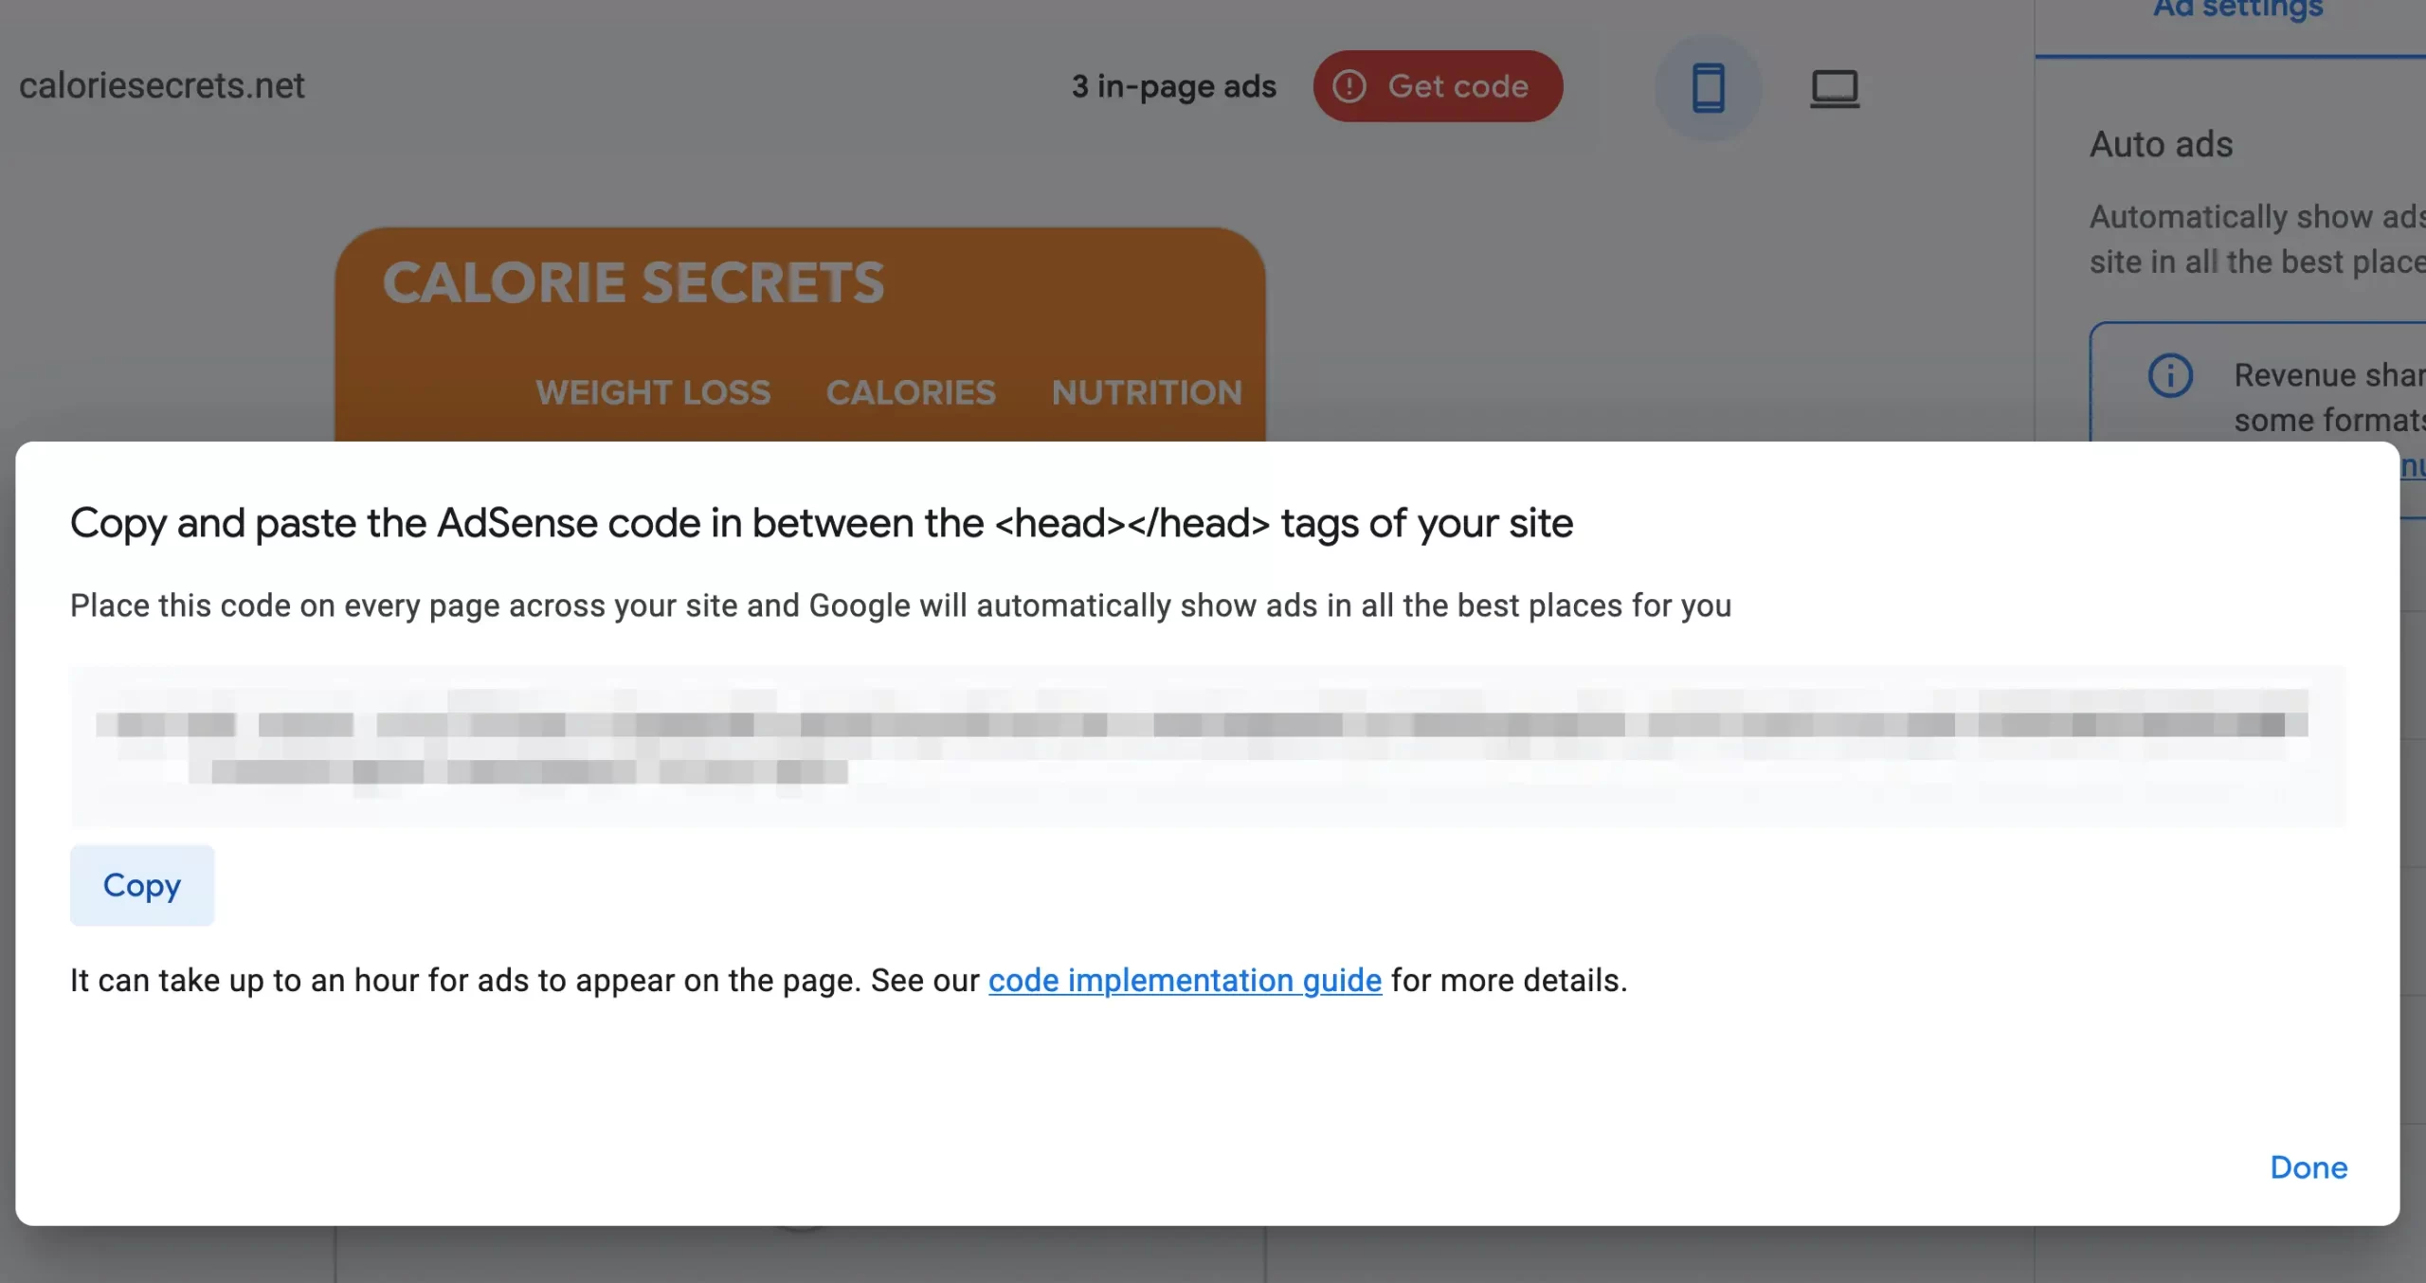Image resolution: width=2426 pixels, height=1283 pixels.
Task: Open the CALORIES menu item
Action: click(911, 392)
